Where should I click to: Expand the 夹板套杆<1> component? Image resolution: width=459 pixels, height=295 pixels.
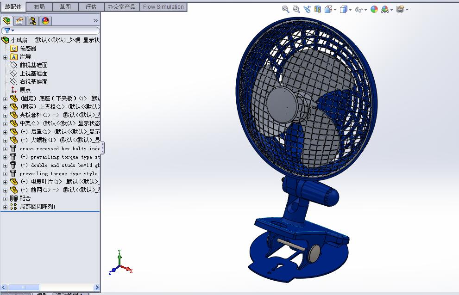(x=5, y=116)
